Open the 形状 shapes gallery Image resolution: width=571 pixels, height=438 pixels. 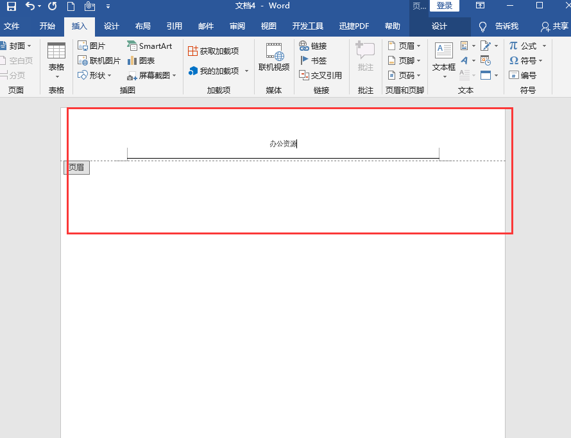[x=95, y=75]
